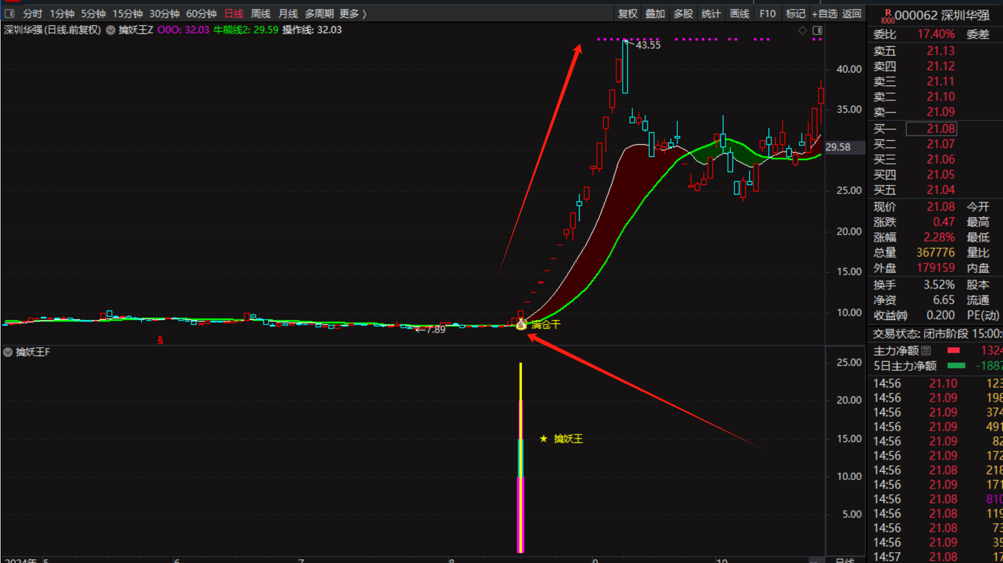Open the 更多 period options expander
1003x563 pixels.
tap(353, 13)
